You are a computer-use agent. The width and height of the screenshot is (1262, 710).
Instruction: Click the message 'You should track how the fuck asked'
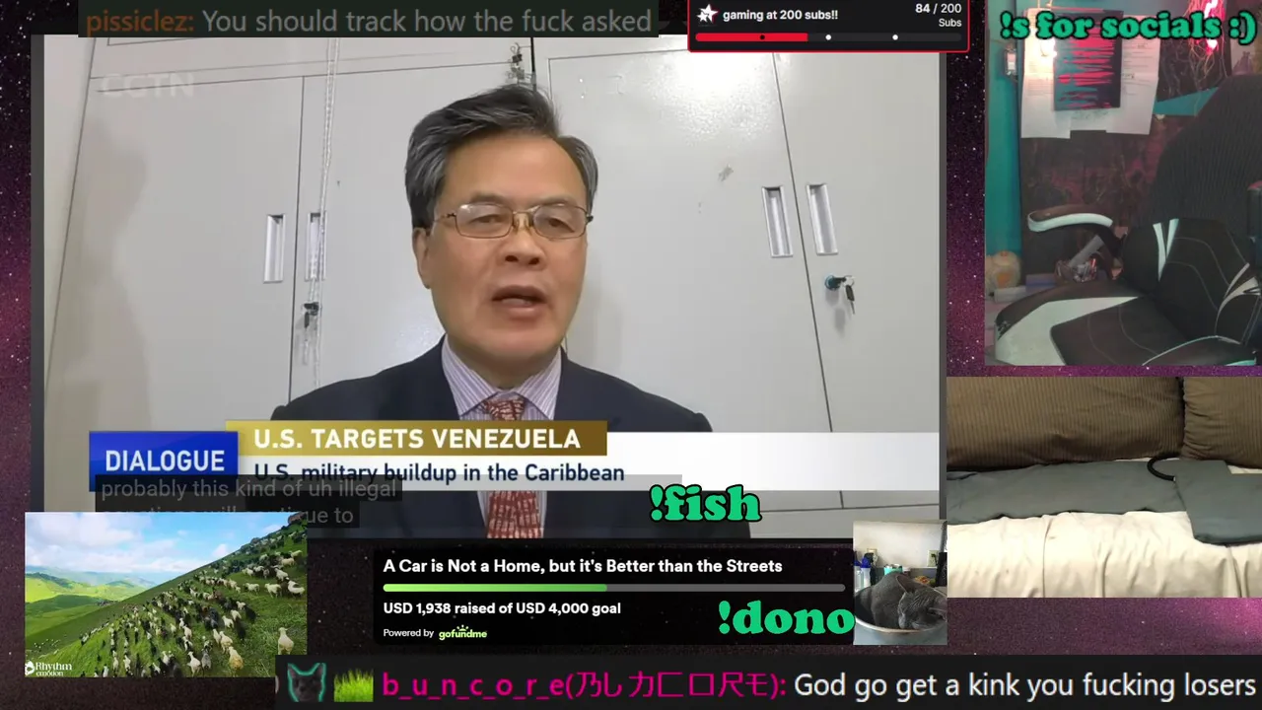426,22
